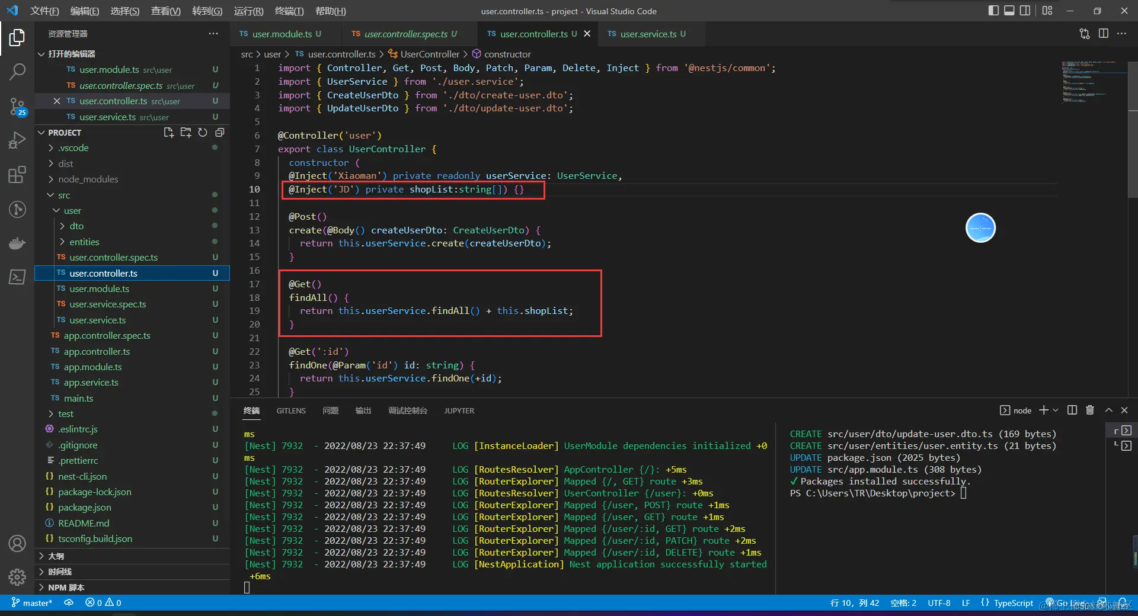
Task: Open Docker view in activity bar
Action: pos(17,243)
